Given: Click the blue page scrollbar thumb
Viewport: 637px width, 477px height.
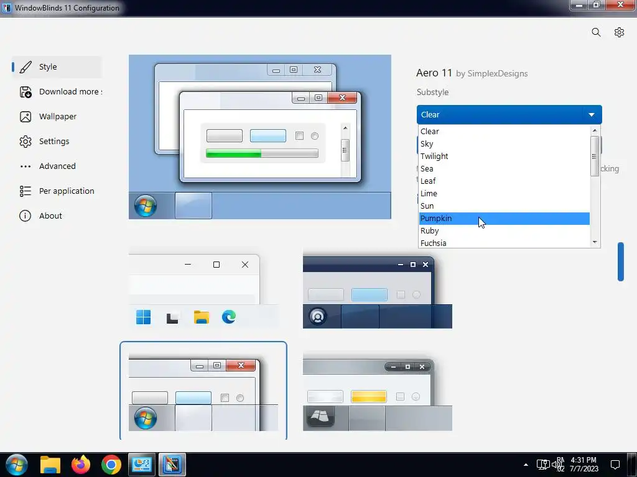Looking at the screenshot, I should pyautogui.click(x=620, y=261).
